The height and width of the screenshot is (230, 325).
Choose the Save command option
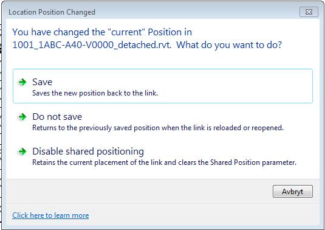coord(163,86)
